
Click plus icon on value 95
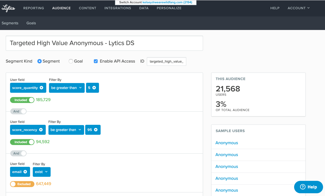coord(96,130)
